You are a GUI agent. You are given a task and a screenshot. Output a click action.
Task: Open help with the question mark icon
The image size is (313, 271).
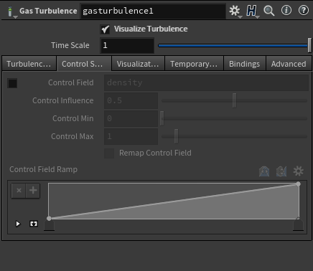coord(304,10)
